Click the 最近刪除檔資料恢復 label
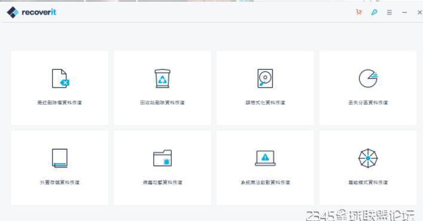This screenshot has height=221, width=423. [60, 102]
